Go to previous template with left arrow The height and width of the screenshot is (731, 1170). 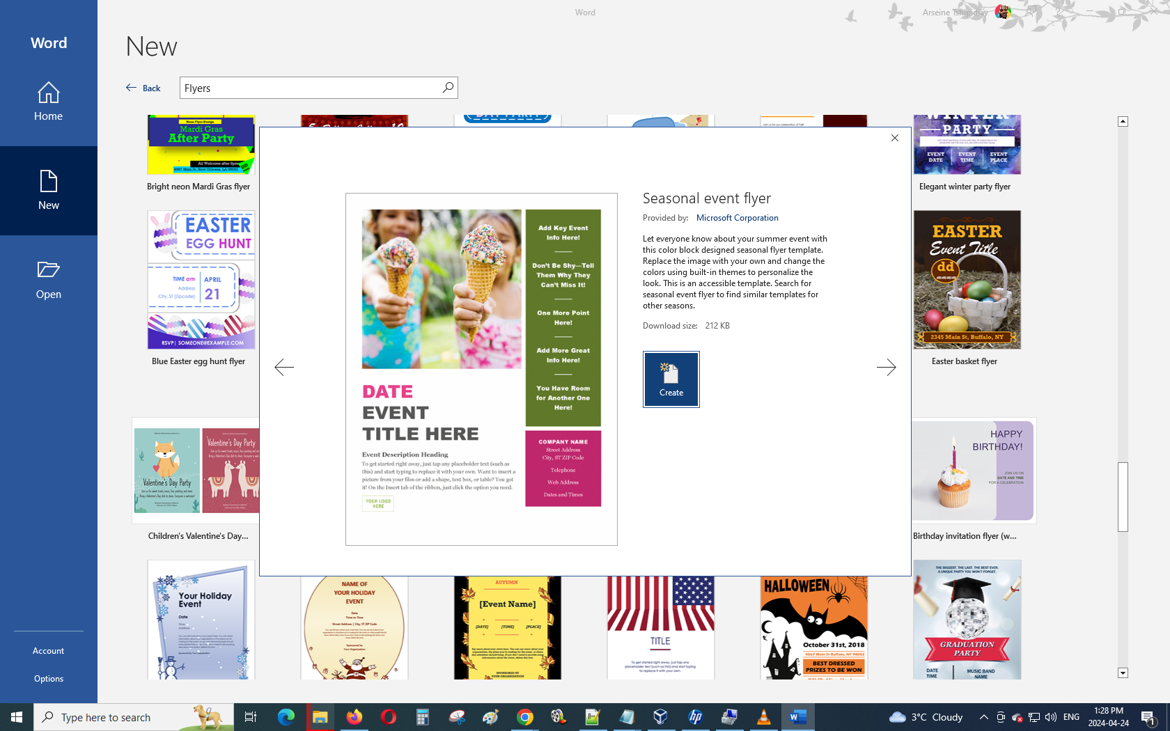284,367
